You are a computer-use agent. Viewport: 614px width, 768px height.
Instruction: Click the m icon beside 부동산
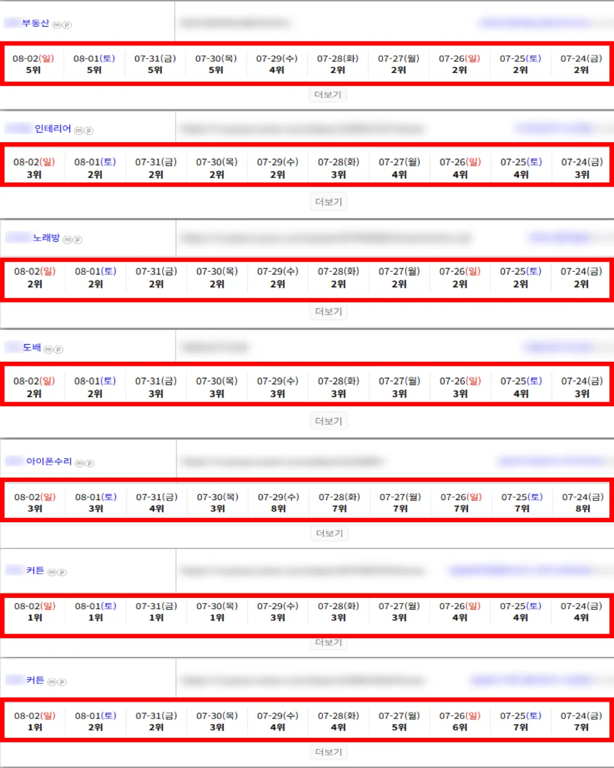click(57, 25)
